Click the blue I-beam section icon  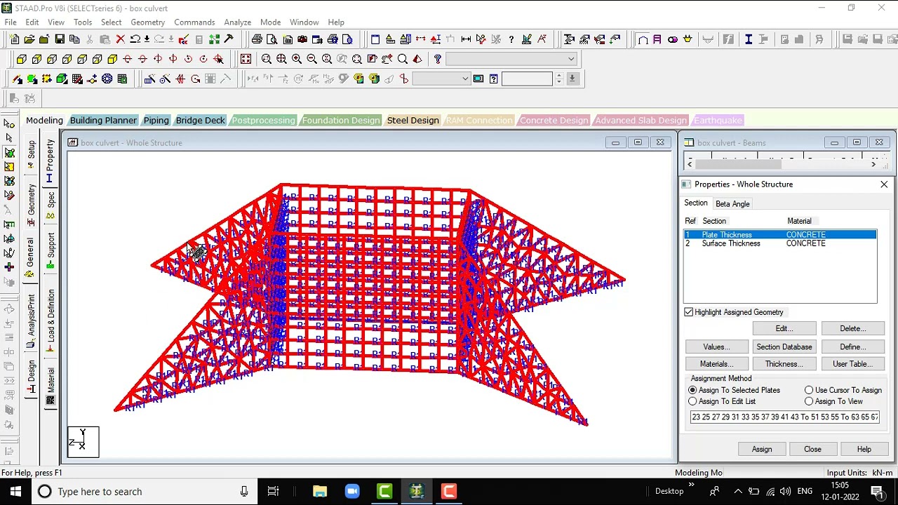749,39
